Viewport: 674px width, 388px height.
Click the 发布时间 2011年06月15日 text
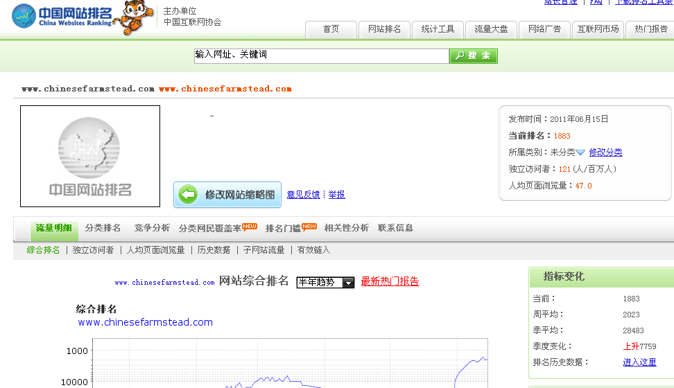click(x=558, y=119)
